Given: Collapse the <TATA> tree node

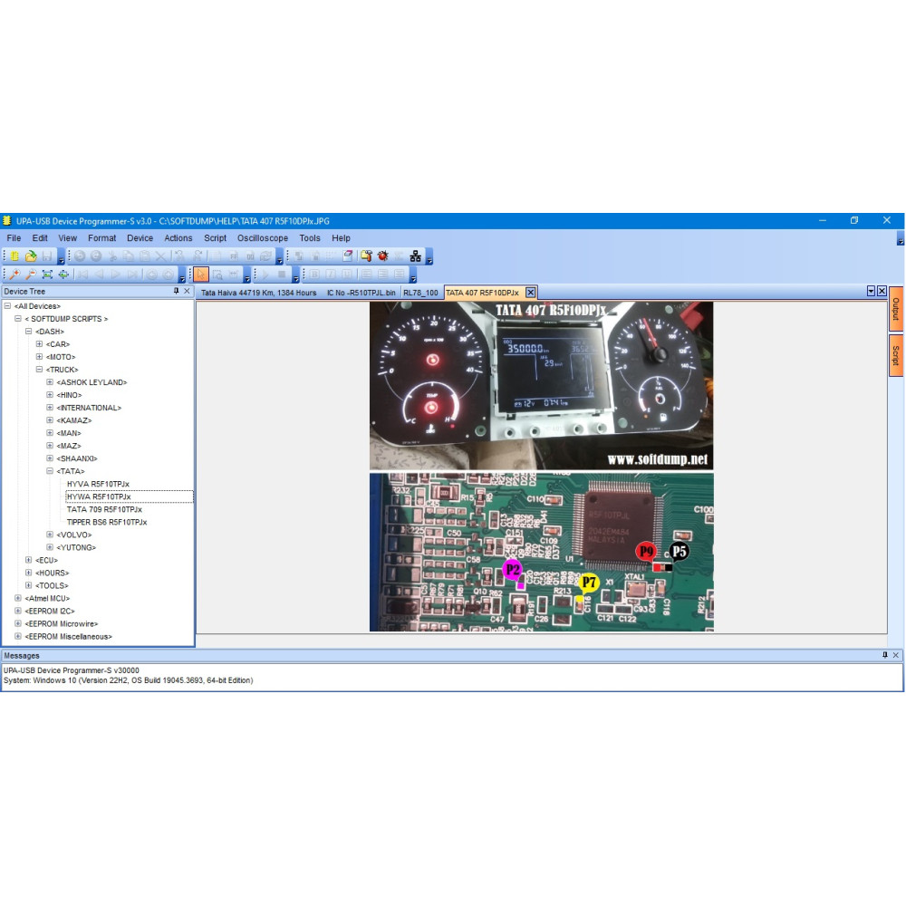Looking at the screenshot, I should [50, 471].
